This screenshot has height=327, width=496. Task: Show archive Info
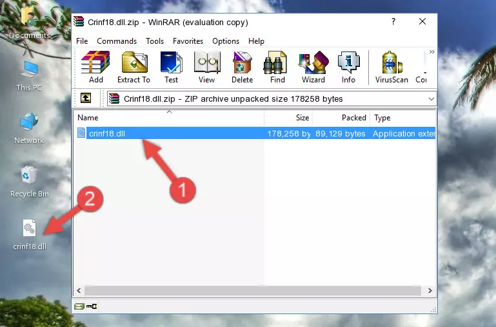point(348,67)
